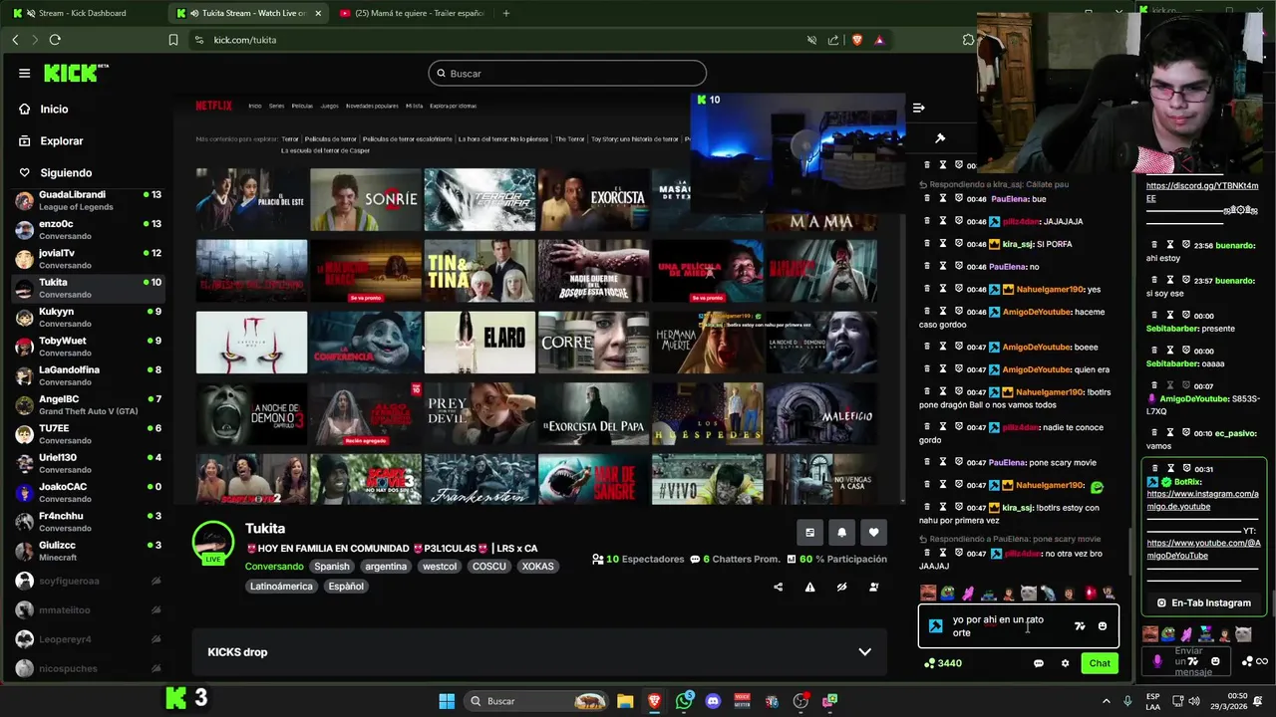The width and height of the screenshot is (1276, 717).
Task: Click the Sonríe movie thumbnail
Action: click(366, 199)
